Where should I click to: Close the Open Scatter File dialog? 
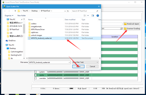tap(99, 7)
